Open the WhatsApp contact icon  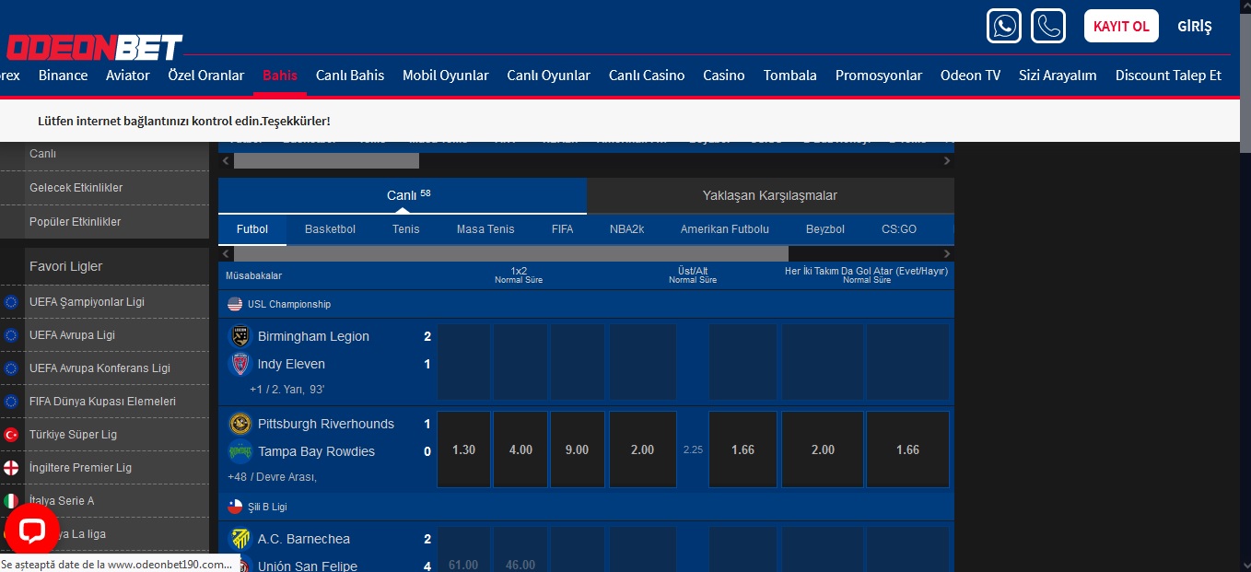1003,26
